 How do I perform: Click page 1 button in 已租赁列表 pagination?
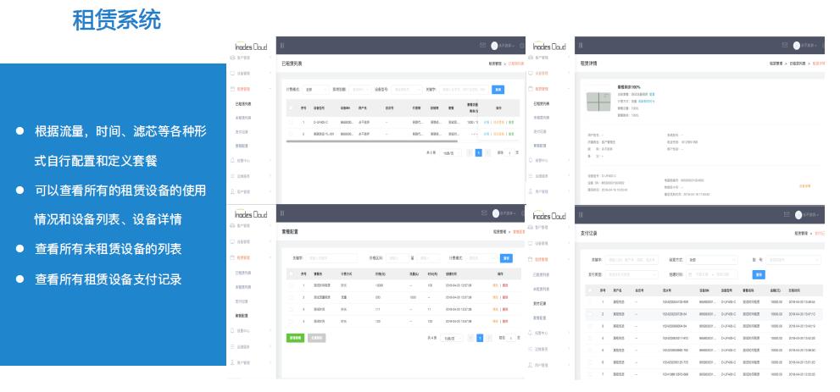pyautogui.click(x=479, y=153)
